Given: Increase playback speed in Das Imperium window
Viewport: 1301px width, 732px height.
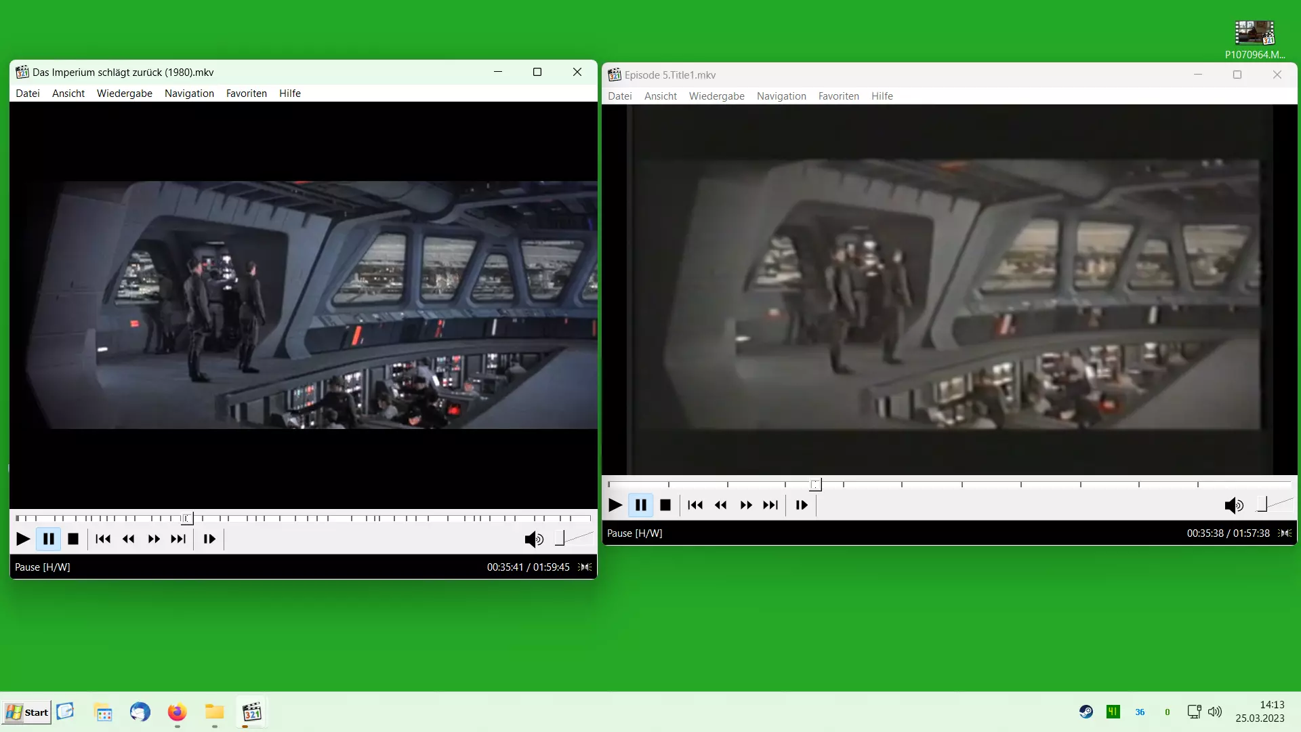Looking at the screenshot, I should [x=154, y=539].
